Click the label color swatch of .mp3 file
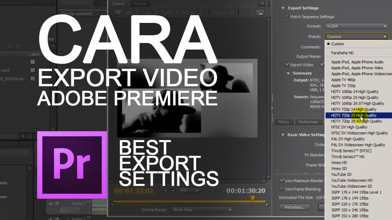The image size is (392, 220). (x=33, y=70)
